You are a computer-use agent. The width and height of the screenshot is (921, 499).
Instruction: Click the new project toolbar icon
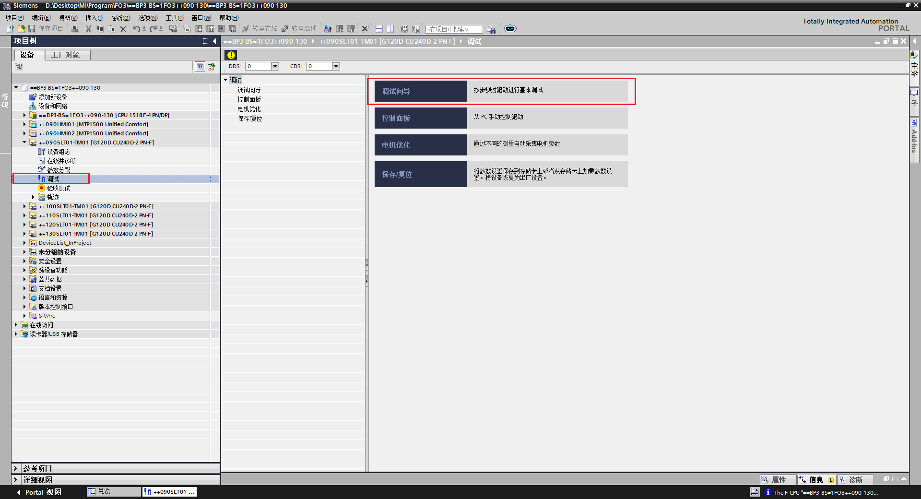[10, 29]
